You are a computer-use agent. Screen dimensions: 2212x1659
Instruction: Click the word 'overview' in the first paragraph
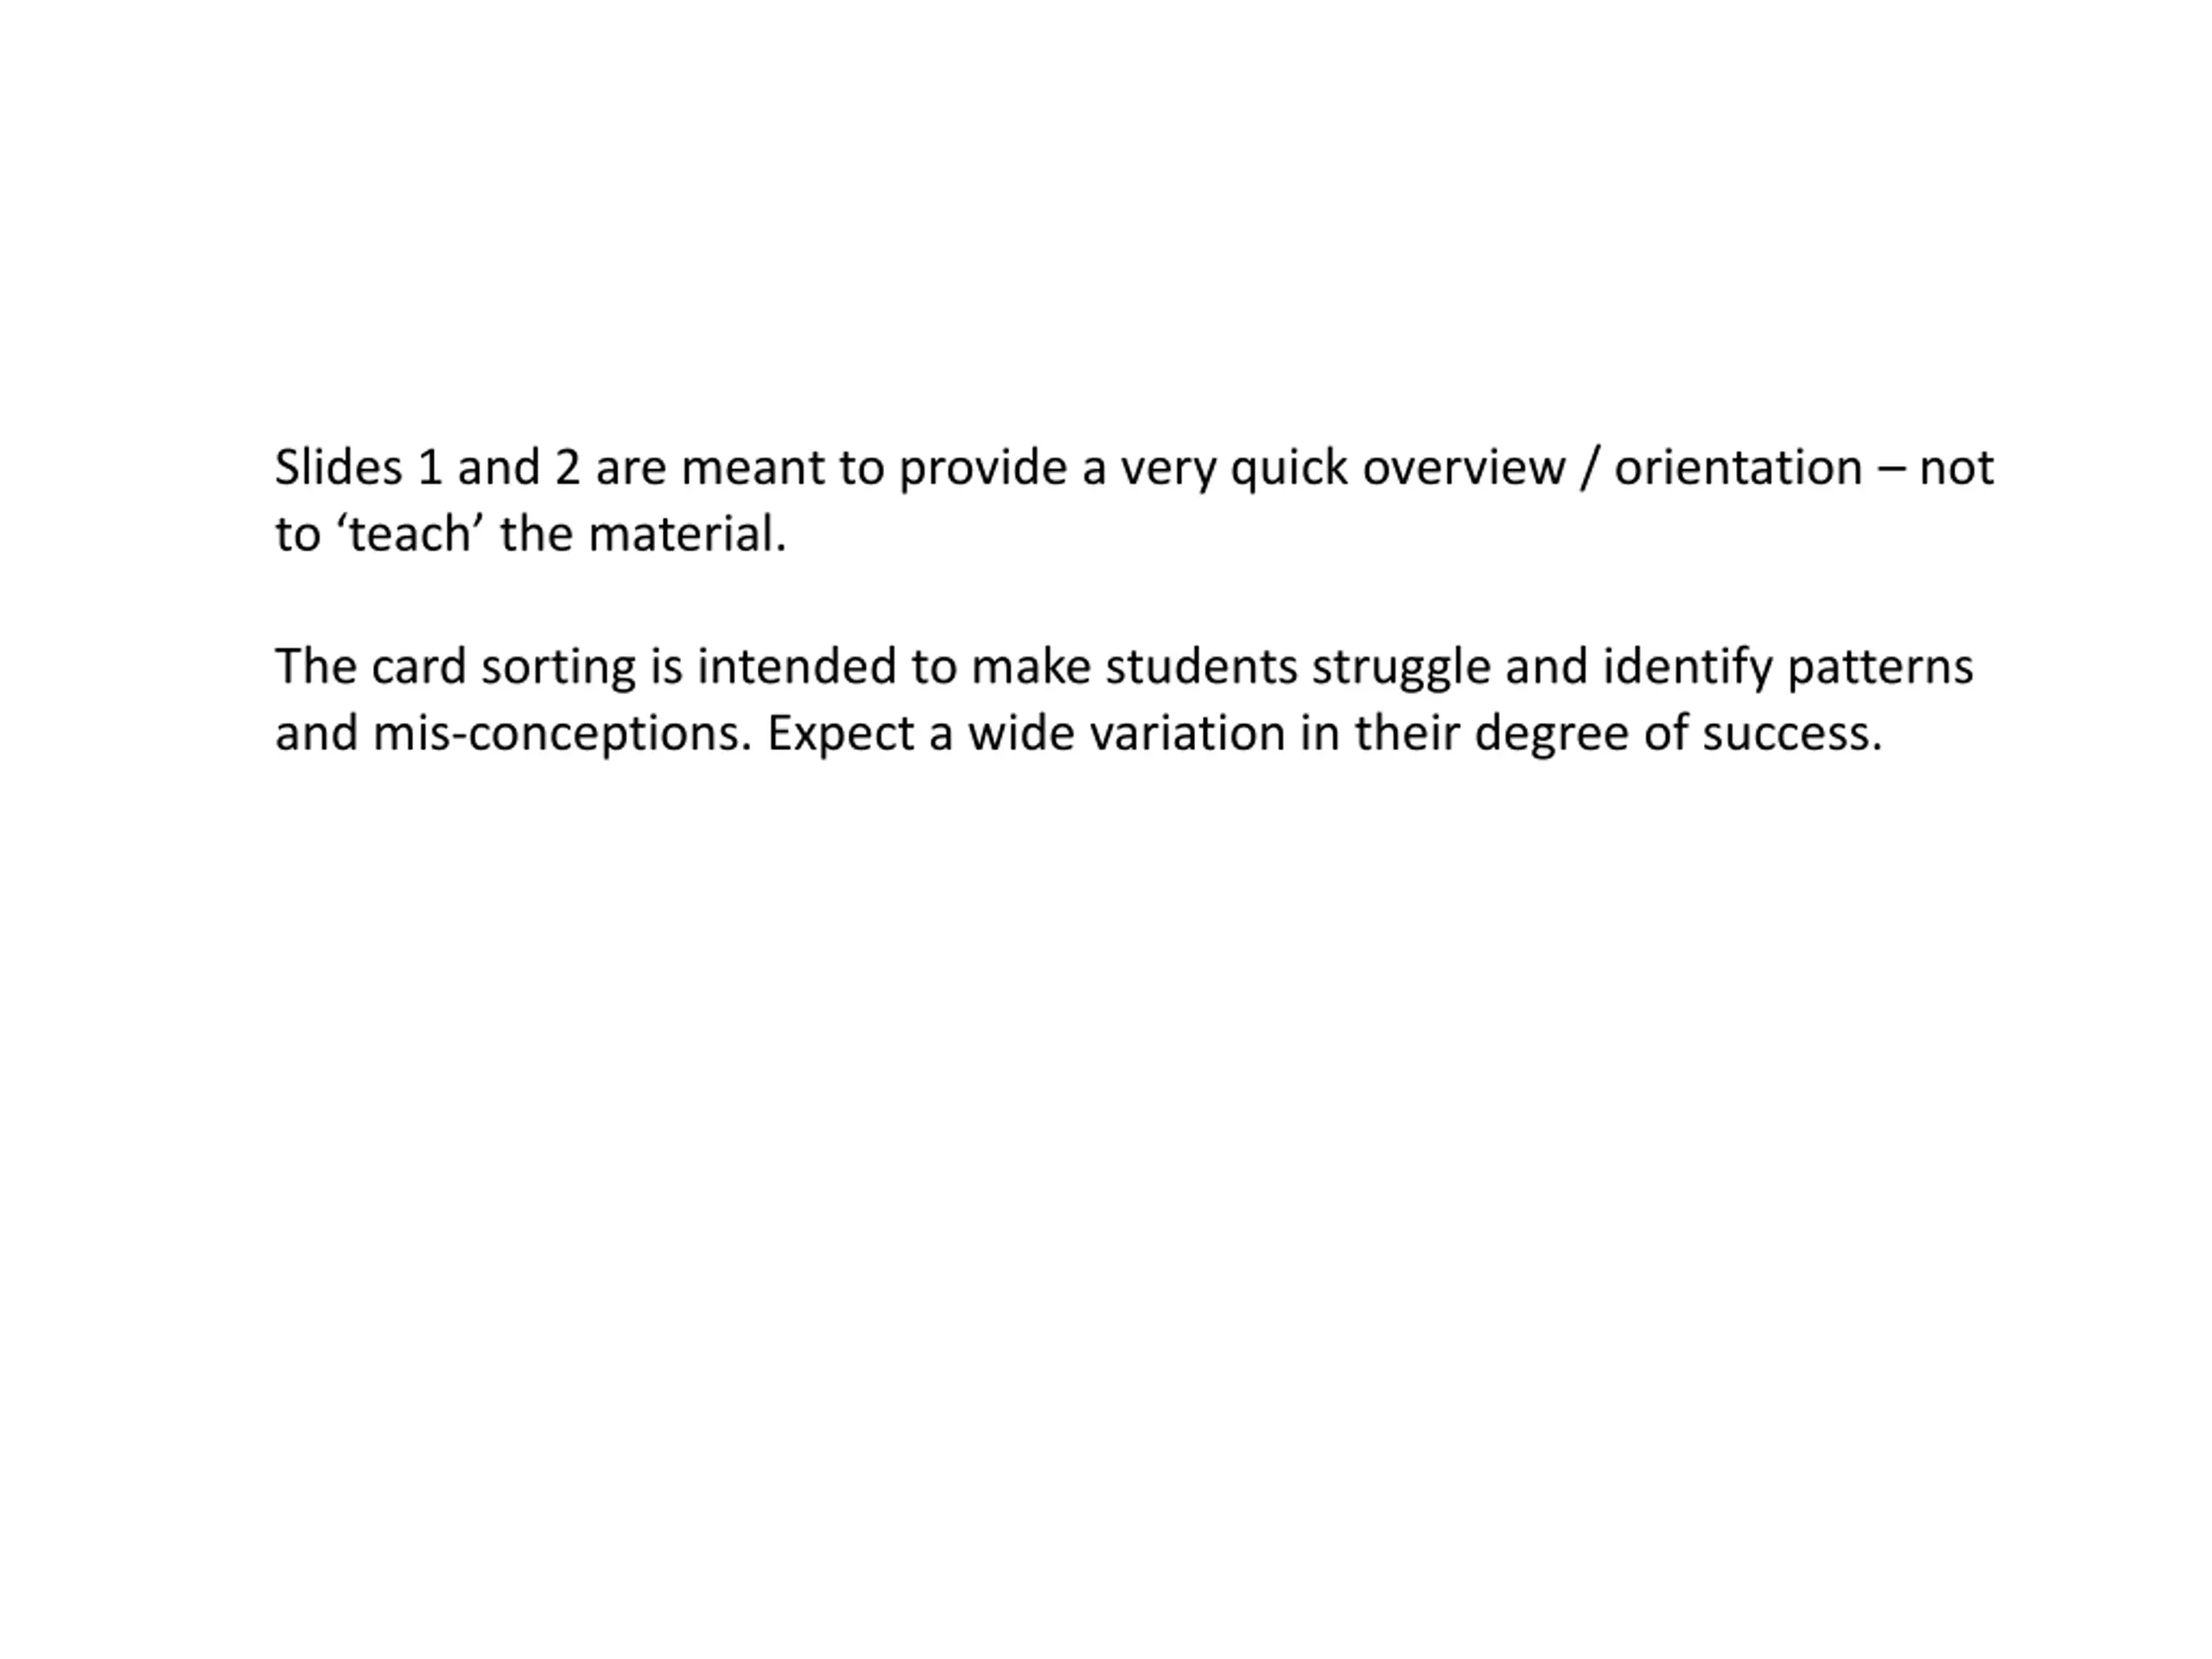coord(1464,468)
